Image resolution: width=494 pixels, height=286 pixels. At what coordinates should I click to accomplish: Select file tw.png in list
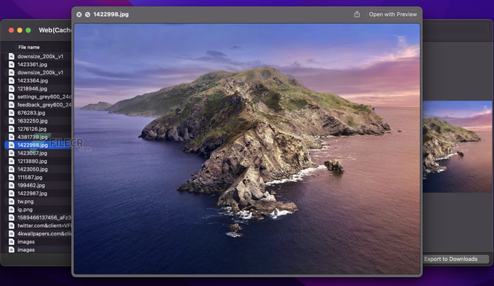pos(38,201)
